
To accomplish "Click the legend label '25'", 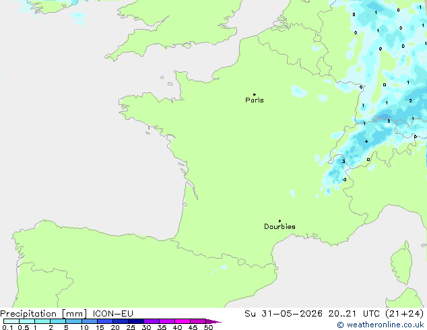I will coord(131,327).
